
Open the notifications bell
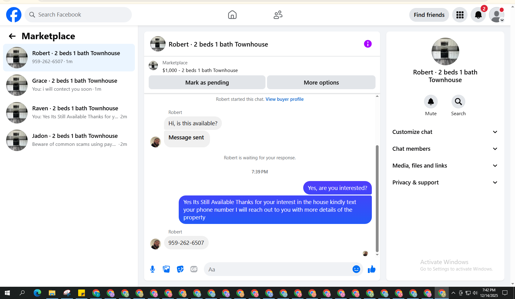click(478, 15)
